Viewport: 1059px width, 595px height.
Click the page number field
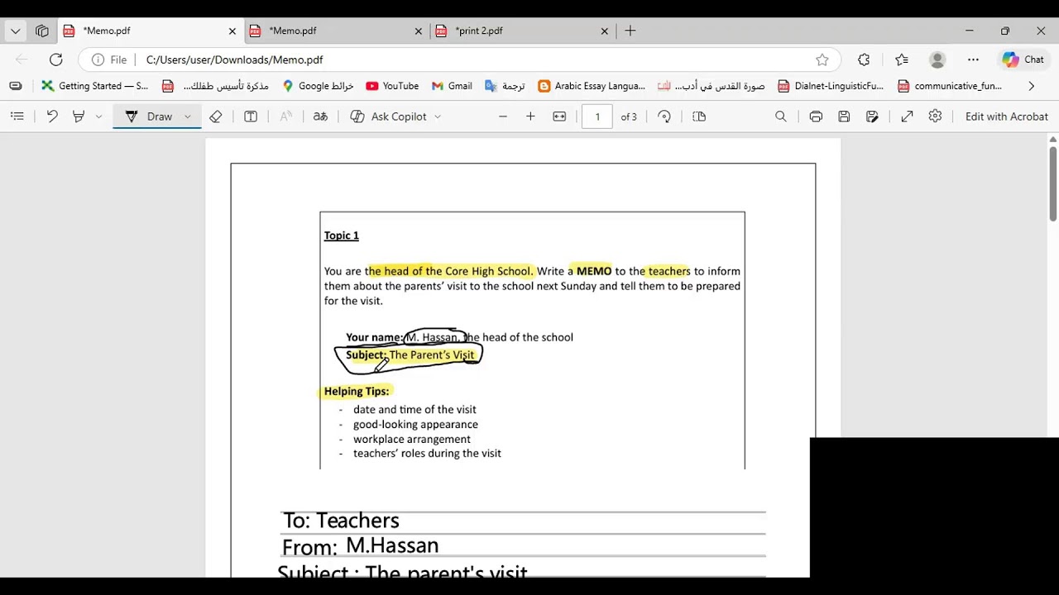click(597, 117)
